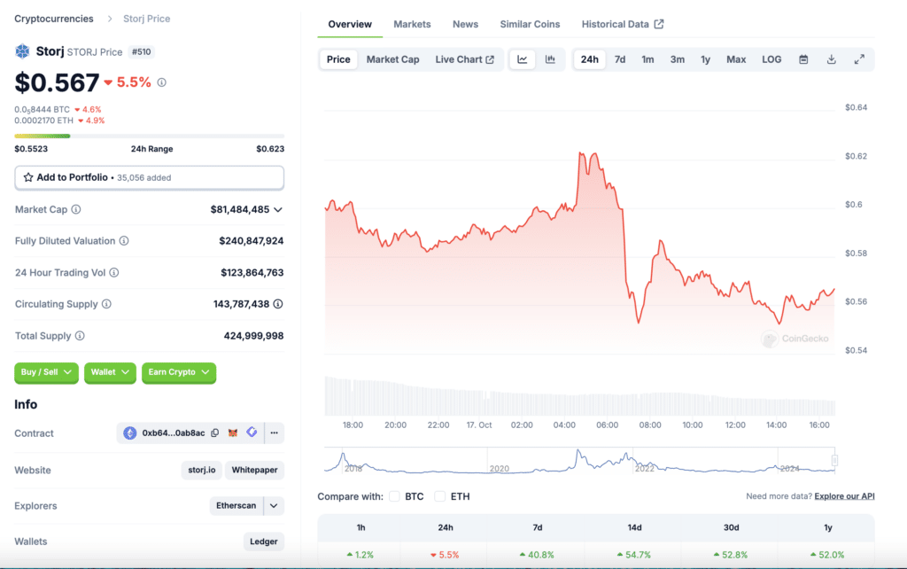Image resolution: width=907 pixels, height=569 pixels.
Task: Open the News tab
Action: 465,24
